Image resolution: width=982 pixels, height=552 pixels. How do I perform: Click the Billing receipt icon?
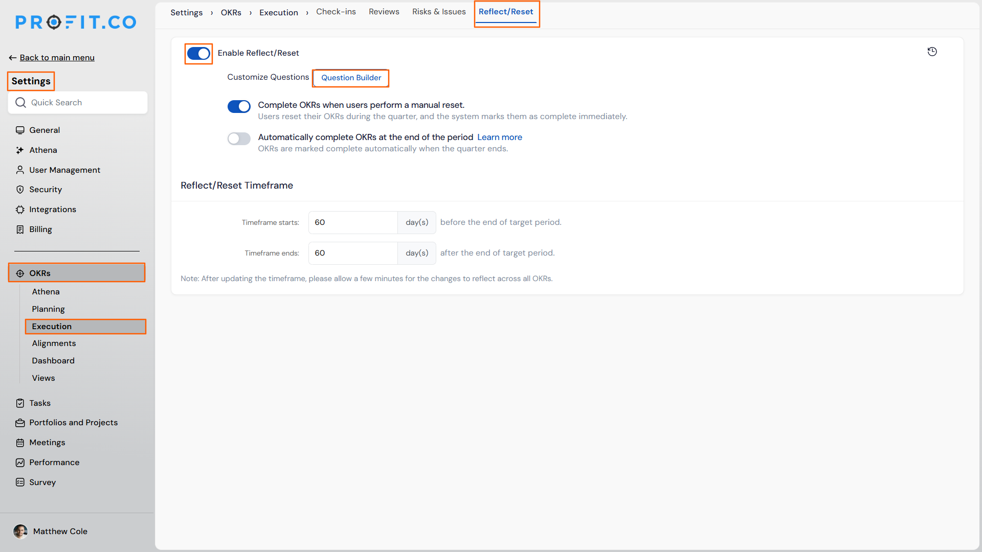click(x=20, y=229)
